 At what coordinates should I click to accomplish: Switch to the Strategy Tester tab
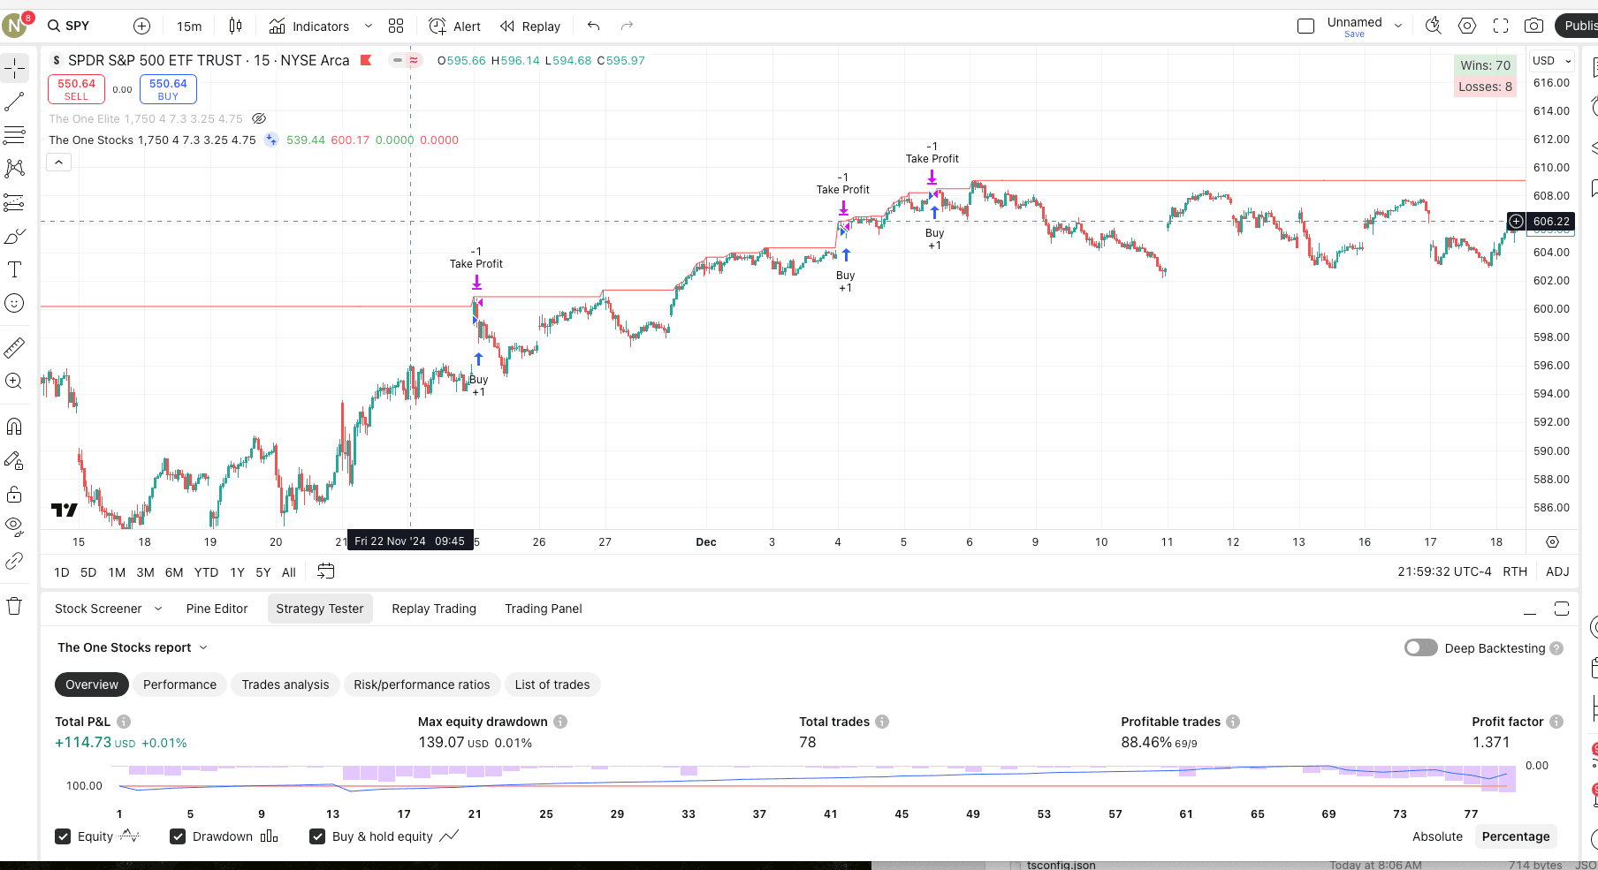[320, 609]
